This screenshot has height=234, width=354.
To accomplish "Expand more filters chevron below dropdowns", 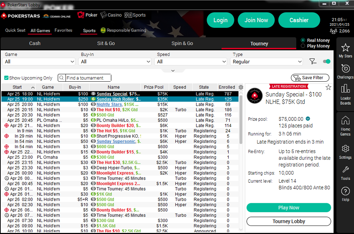I will click(173, 71).
